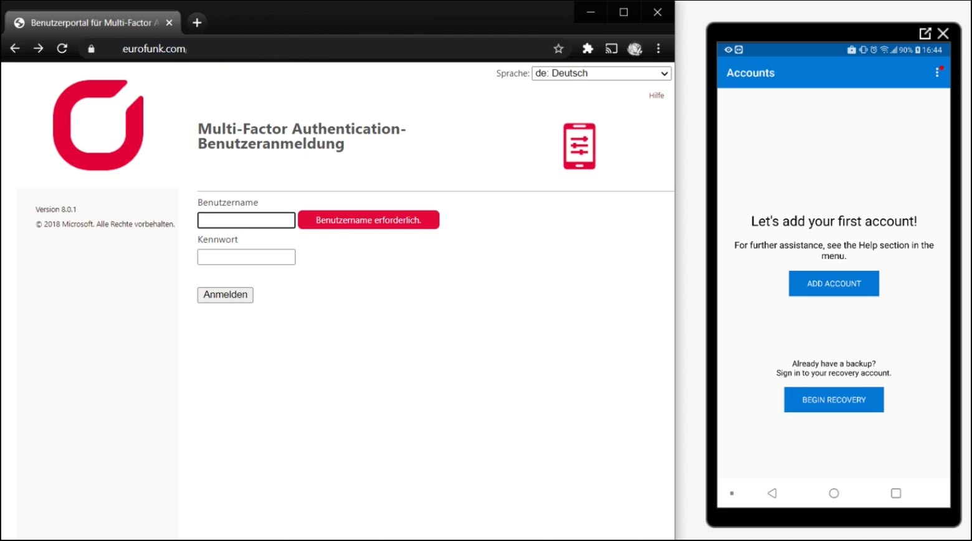Tap the Android back navigation button
The height and width of the screenshot is (541, 972).
click(x=772, y=493)
